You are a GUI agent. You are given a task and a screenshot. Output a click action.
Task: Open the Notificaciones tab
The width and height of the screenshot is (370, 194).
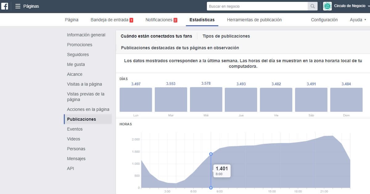pos(159,20)
